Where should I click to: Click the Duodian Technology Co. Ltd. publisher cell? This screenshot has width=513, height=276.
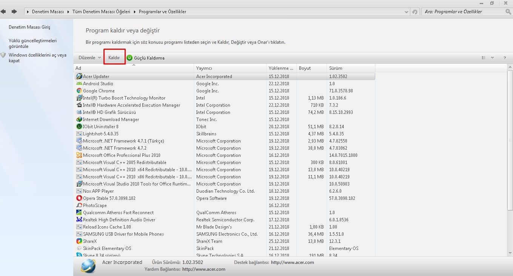[225, 191]
